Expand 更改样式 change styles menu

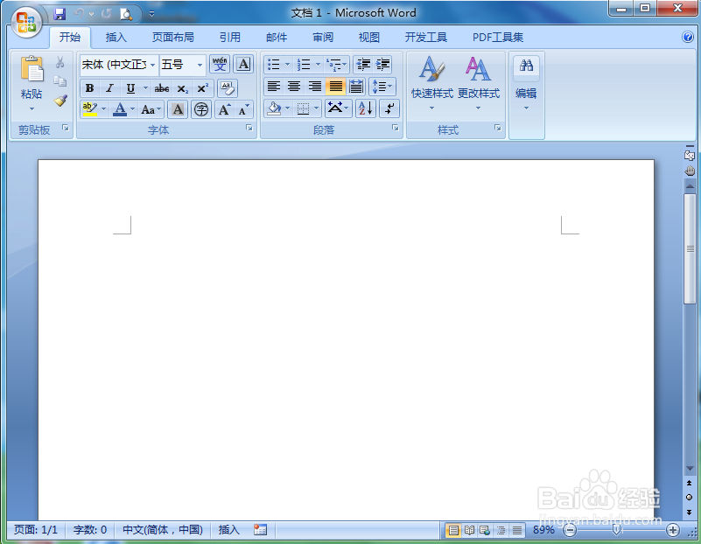click(x=479, y=83)
